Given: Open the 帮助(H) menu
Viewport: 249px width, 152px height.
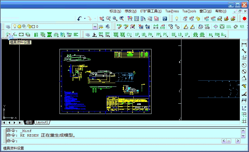Looking at the screenshot, I should pyautogui.click(x=221, y=11).
